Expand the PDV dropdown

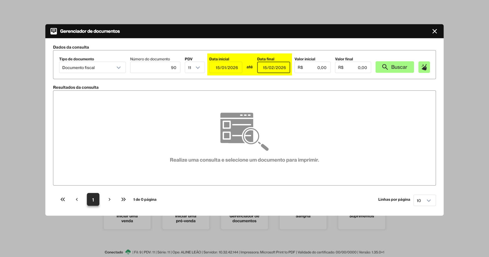coord(194,68)
